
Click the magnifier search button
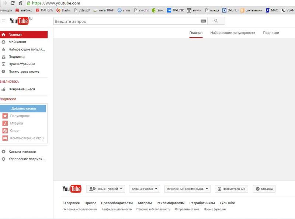tap(216, 21)
